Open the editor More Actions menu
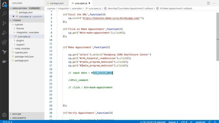This screenshot has height=123, width=219. 214,3
